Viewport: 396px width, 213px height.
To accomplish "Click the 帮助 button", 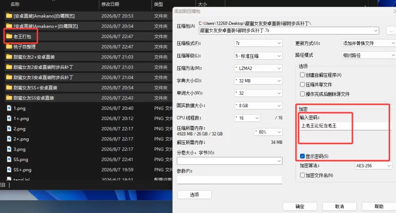I will coord(379,207).
